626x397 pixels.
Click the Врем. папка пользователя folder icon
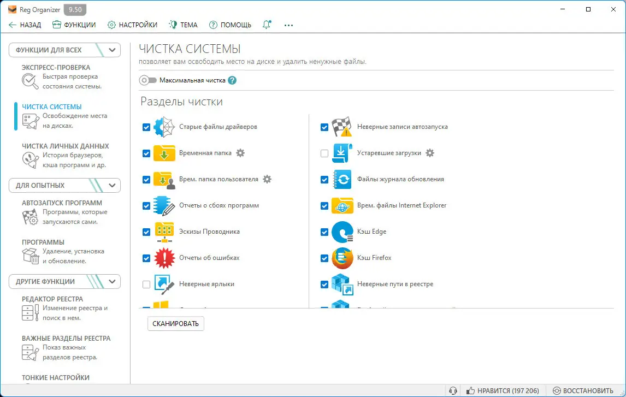(x=164, y=180)
